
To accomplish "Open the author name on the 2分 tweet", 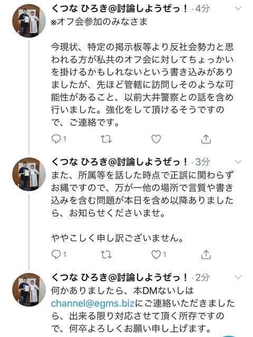I will coord(120,277).
